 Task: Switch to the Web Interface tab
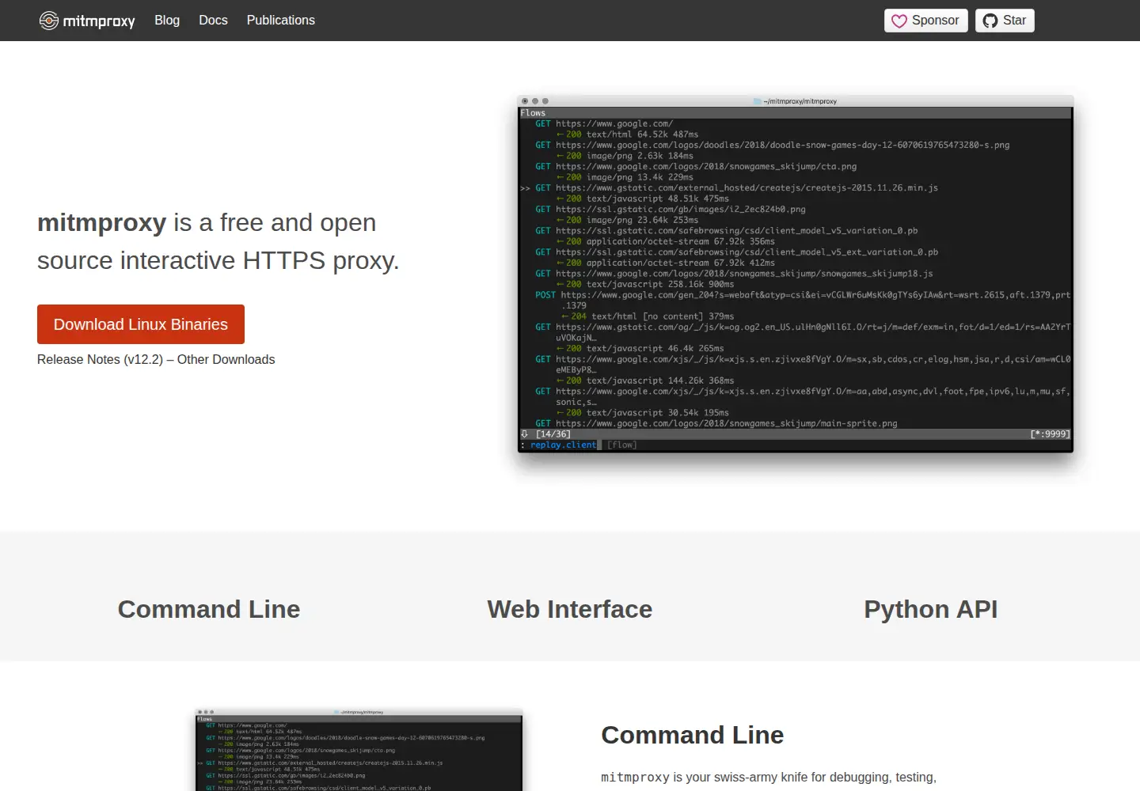click(x=570, y=609)
